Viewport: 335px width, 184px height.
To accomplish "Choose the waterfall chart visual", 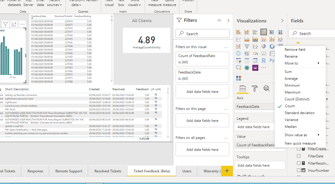I will (x=239, y=46).
